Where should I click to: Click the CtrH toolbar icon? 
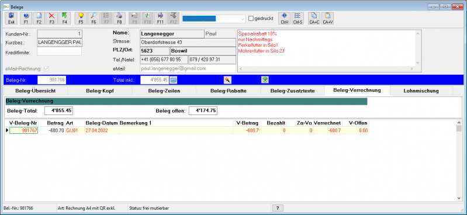click(284, 18)
